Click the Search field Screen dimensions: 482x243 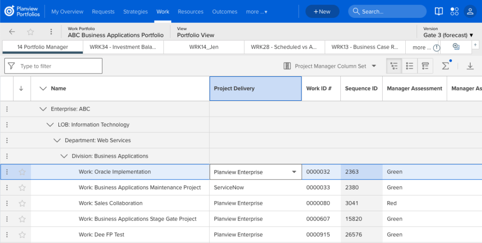[387, 11]
